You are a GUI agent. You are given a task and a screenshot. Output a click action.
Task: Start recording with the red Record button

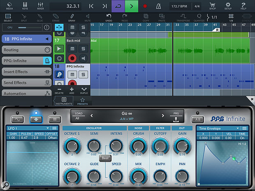(x=145, y=6)
